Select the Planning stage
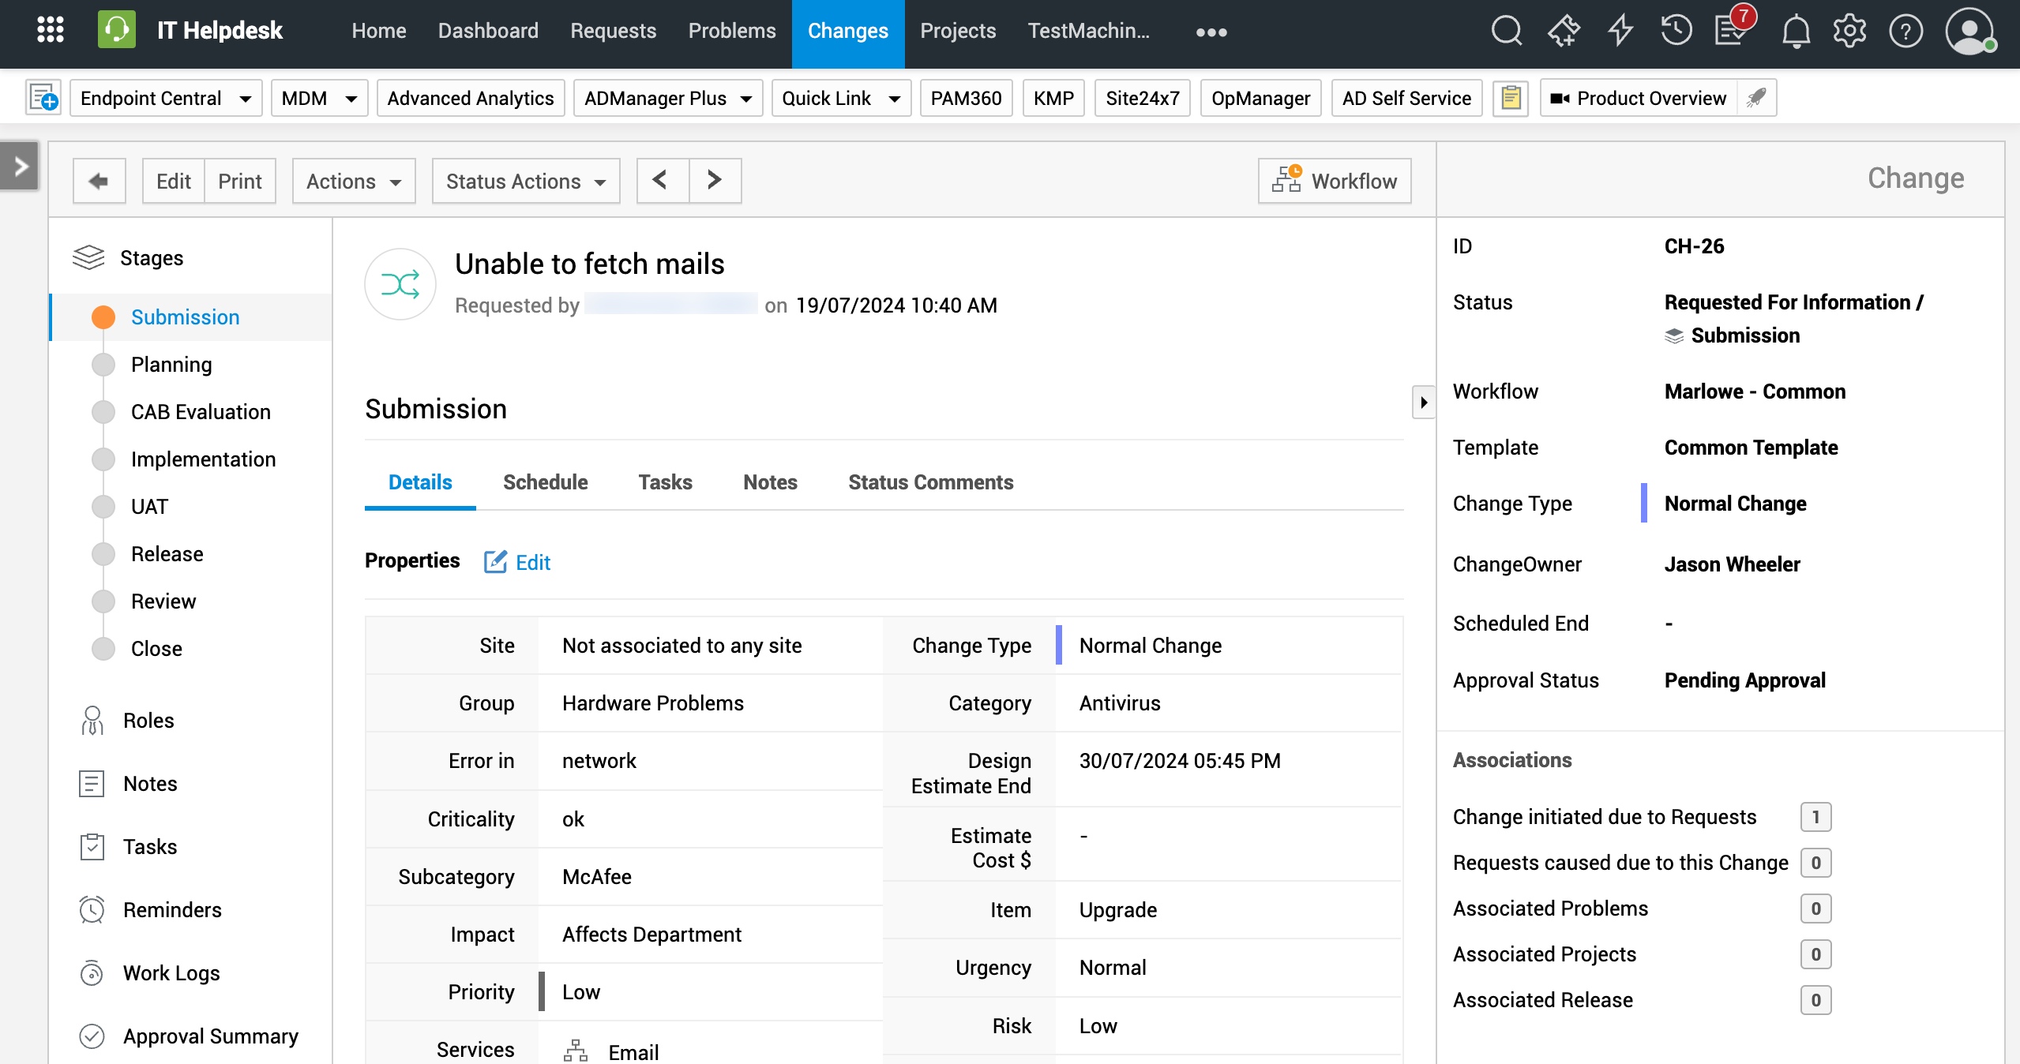 point(171,365)
